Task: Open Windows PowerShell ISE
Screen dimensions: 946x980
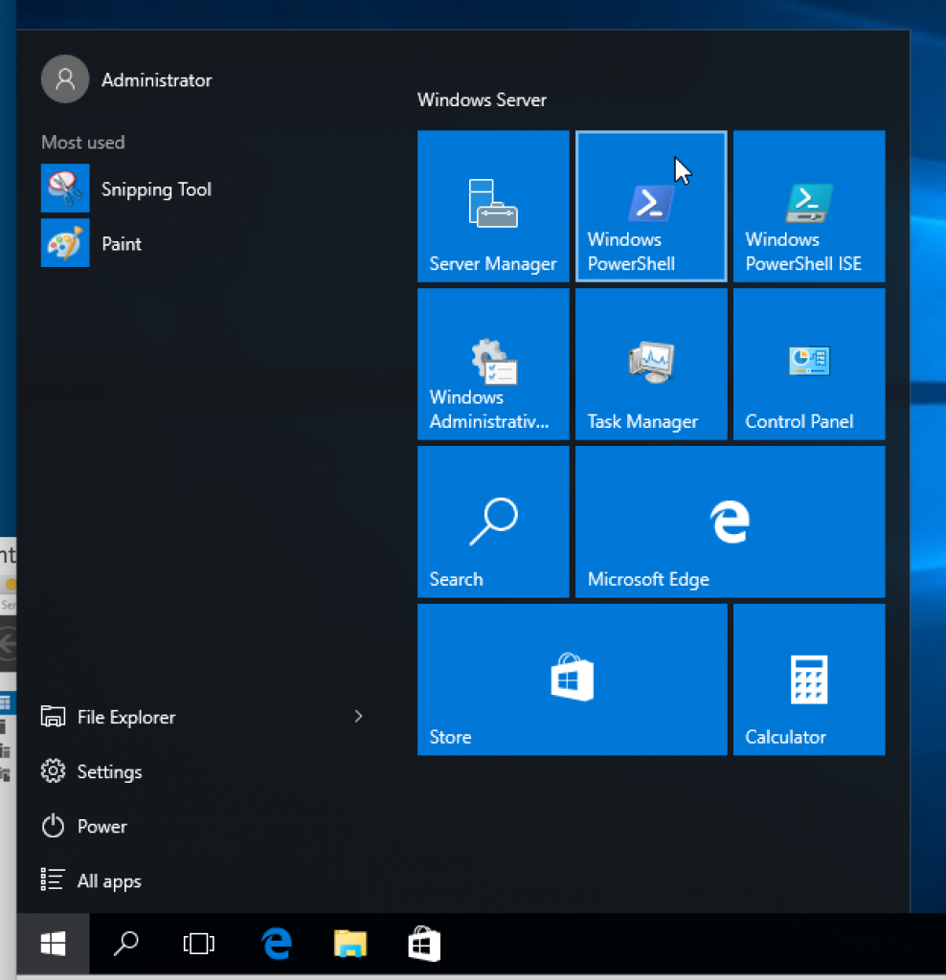Action: coord(808,206)
